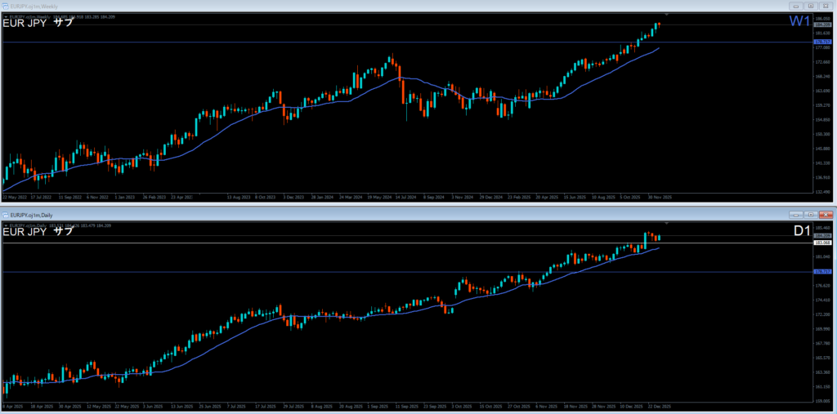Maximize the Weekly chart window
The height and width of the screenshot is (414, 837).
[809, 6]
